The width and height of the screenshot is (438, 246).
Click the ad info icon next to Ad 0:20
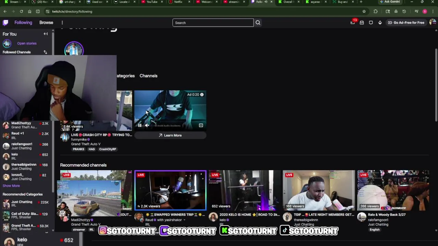pos(202,95)
